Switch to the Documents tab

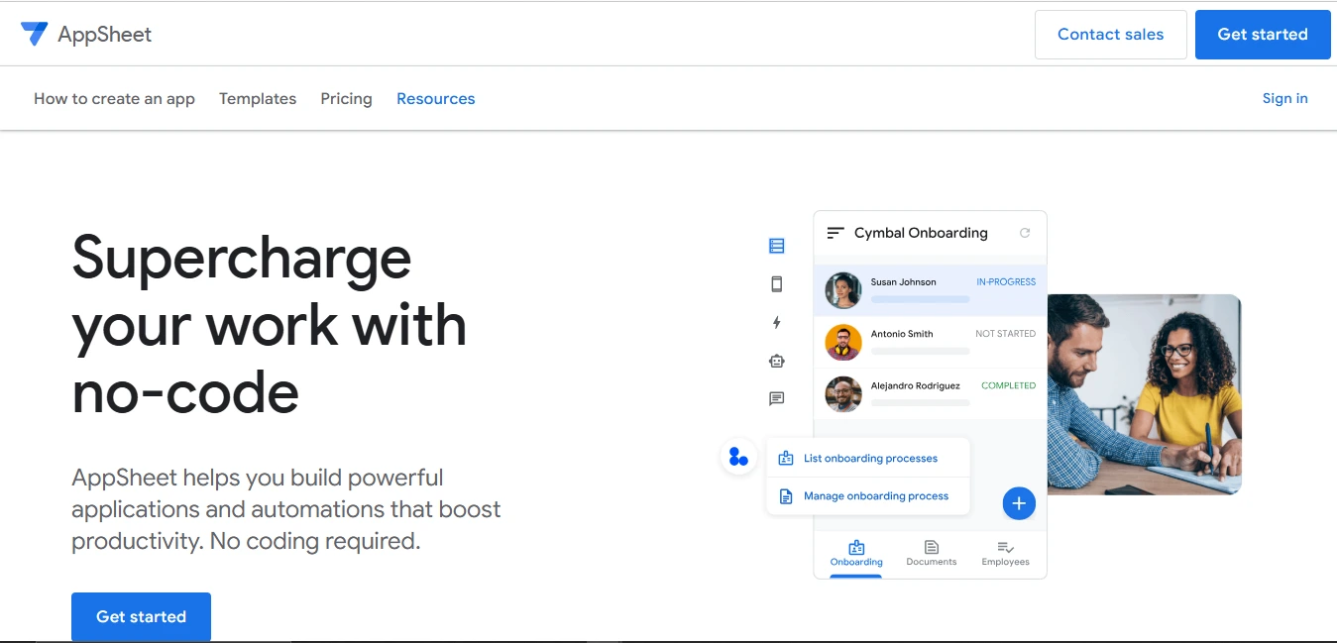click(x=932, y=553)
